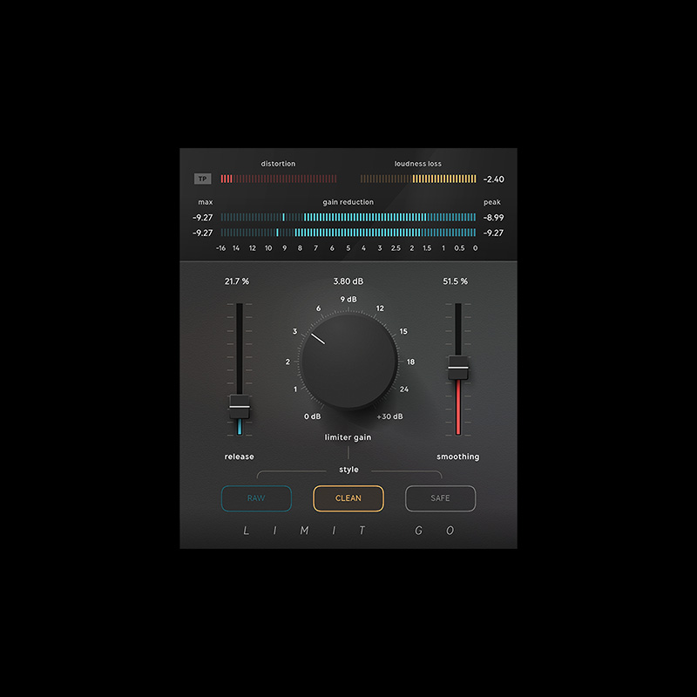Click the 'peak' label above readouts
The height and width of the screenshot is (697, 697).
tap(492, 202)
